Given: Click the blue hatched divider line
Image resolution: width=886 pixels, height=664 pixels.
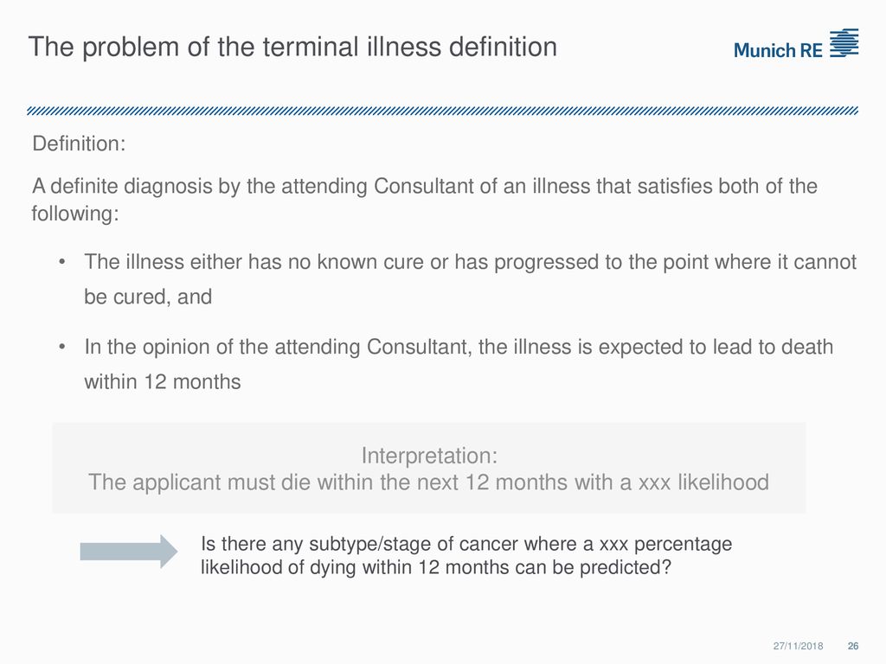Looking at the screenshot, I should click(x=442, y=111).
